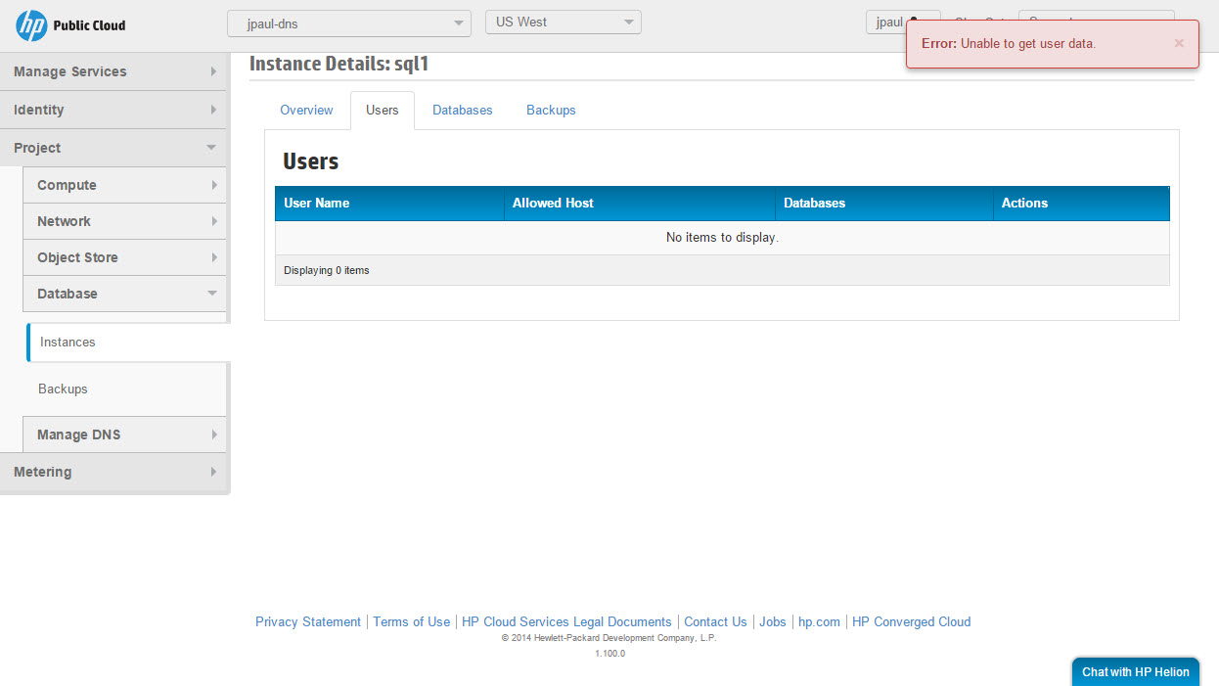Open the Terms of Use link
1219x686 pixels.
click(412, 621)
